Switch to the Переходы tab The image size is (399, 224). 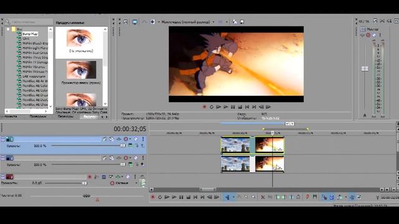(65, 116)
